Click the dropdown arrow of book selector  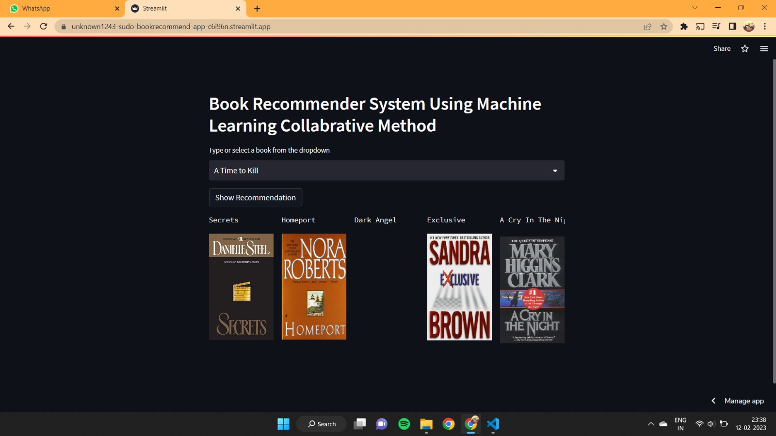(555, 171)
